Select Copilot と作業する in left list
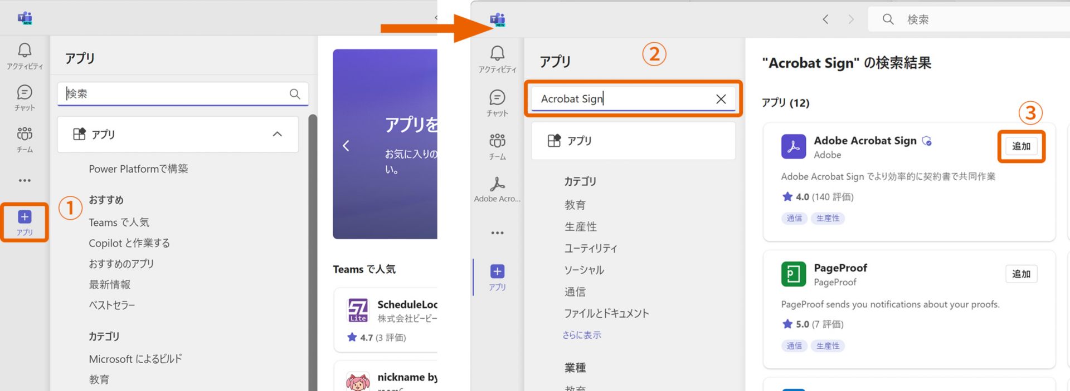1070x391 pixels. 129,243
